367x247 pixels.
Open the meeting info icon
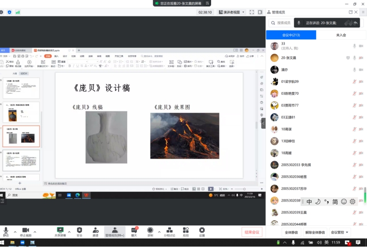tap(1, 12)
